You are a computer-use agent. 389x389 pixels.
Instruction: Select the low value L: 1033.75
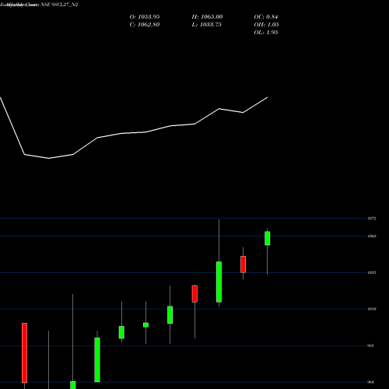pyautogui.click(x=207, y=25)
